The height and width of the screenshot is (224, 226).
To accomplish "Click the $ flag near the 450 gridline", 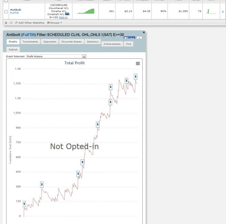I will pyautogui.click(x=78, y=174).
